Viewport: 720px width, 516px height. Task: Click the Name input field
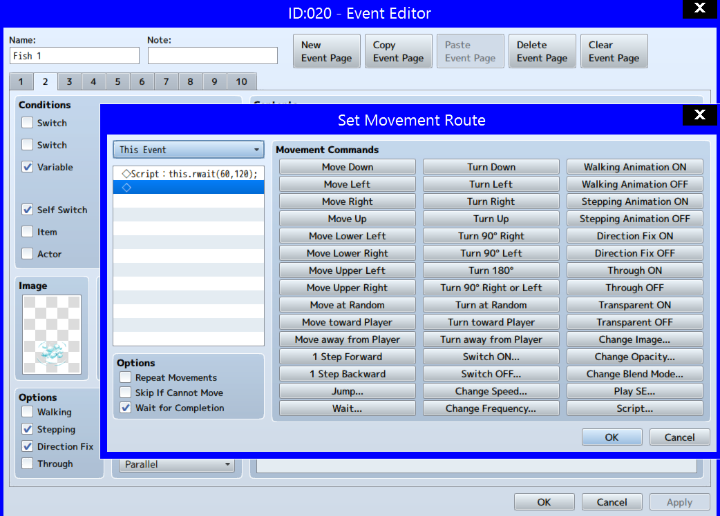[x=75, y=56]
